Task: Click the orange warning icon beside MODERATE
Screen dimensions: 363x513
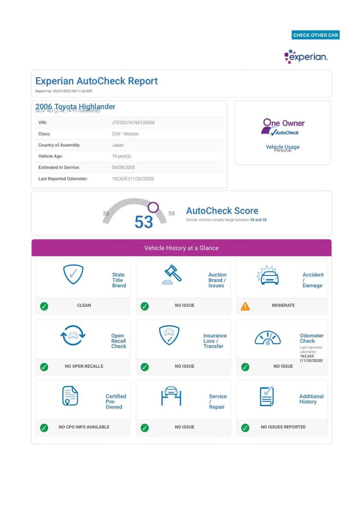Action: point(245,306)
